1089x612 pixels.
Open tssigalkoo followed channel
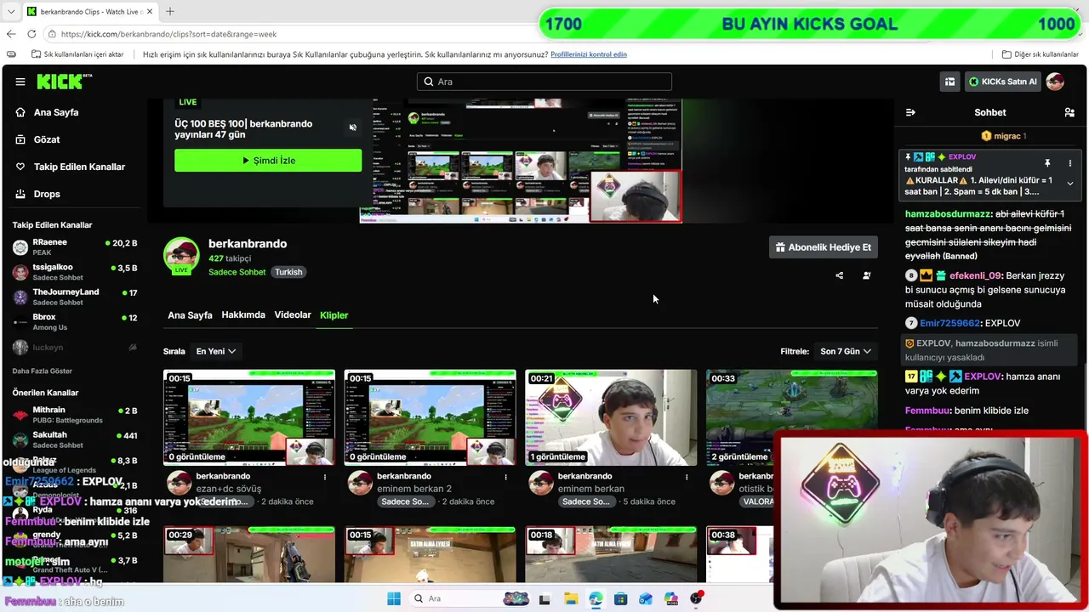click(x=75, y=272)
